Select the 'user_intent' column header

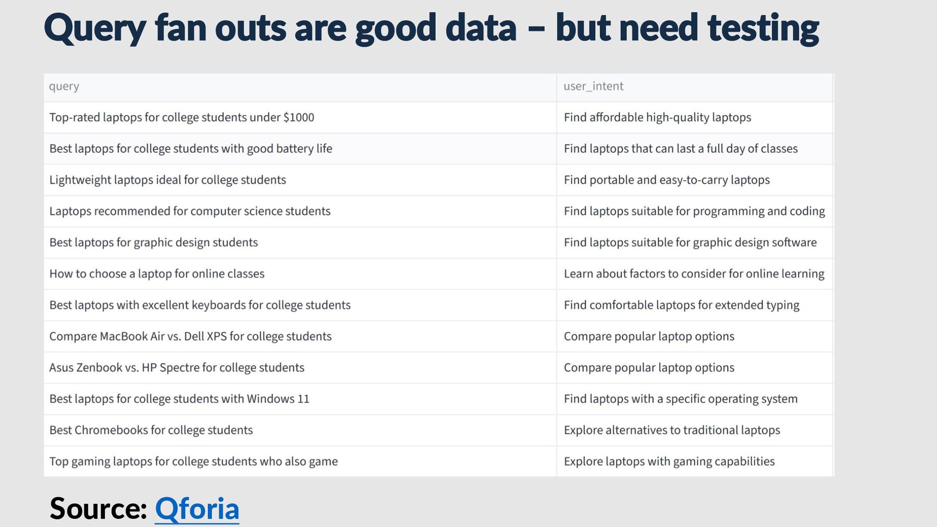tap(694, 87)
